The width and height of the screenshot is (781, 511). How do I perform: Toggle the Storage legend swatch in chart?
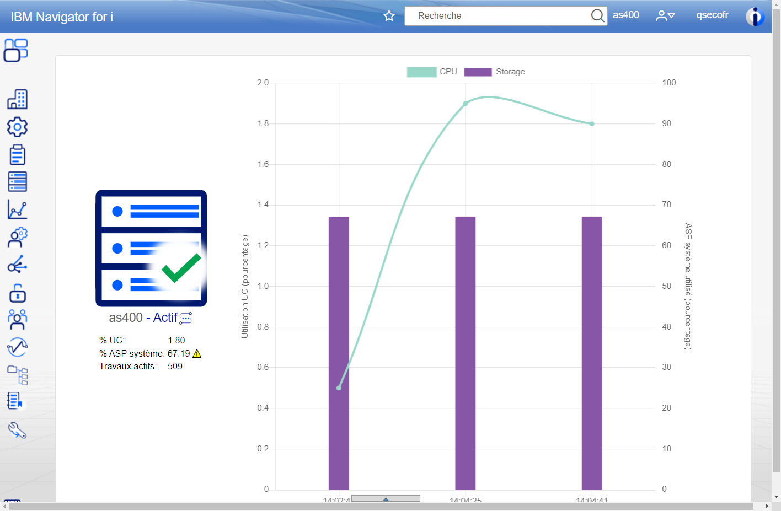(478, 72)
